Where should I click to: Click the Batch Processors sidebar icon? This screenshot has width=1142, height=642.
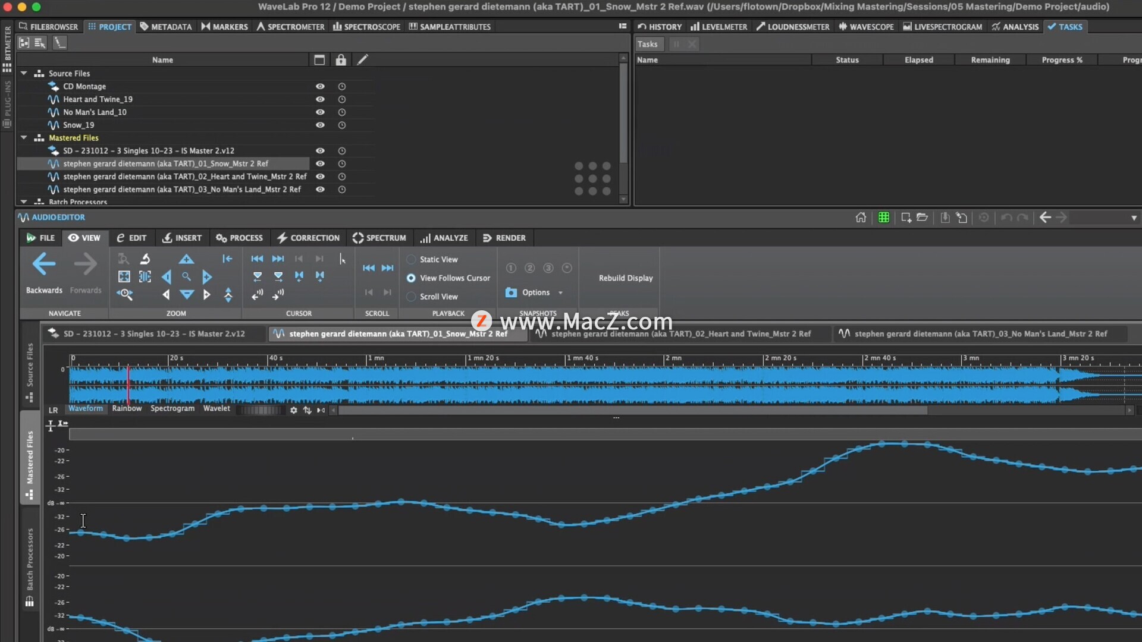[x=29, y=602]
